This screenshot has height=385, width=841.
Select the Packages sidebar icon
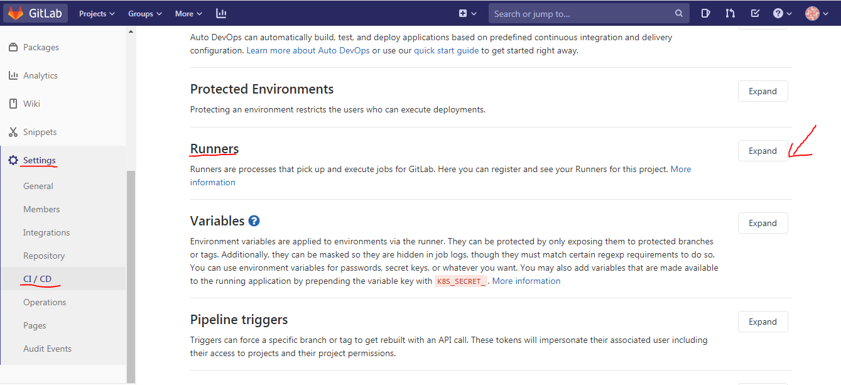pyautogui.click(x=14, y=46)
